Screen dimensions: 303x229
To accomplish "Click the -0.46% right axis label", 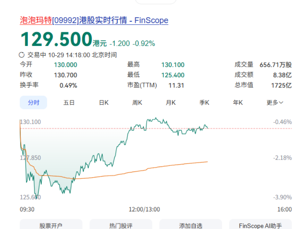I will [x=282, y=122].
